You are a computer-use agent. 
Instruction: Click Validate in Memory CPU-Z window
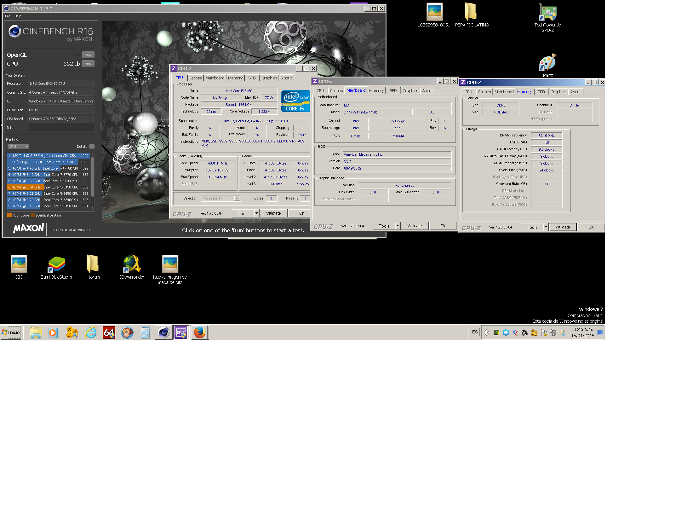pyautogui.click(x=563, y=227)
